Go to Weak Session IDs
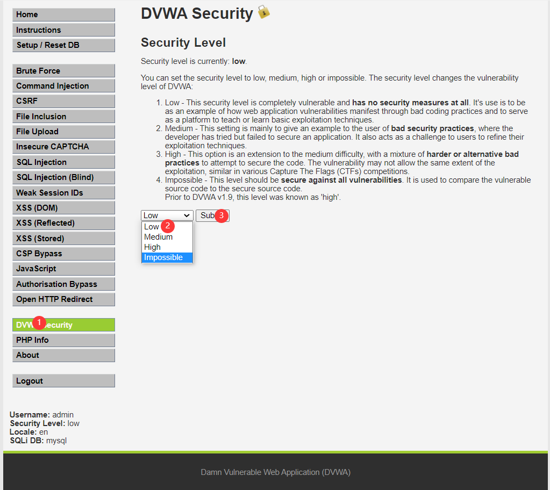550x490 pixels. tap(63, 192)
